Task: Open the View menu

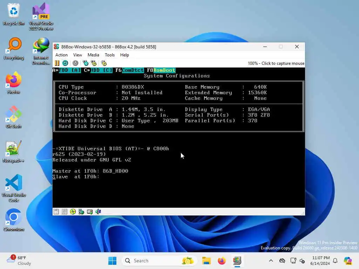Action: (x=77, y=55)
